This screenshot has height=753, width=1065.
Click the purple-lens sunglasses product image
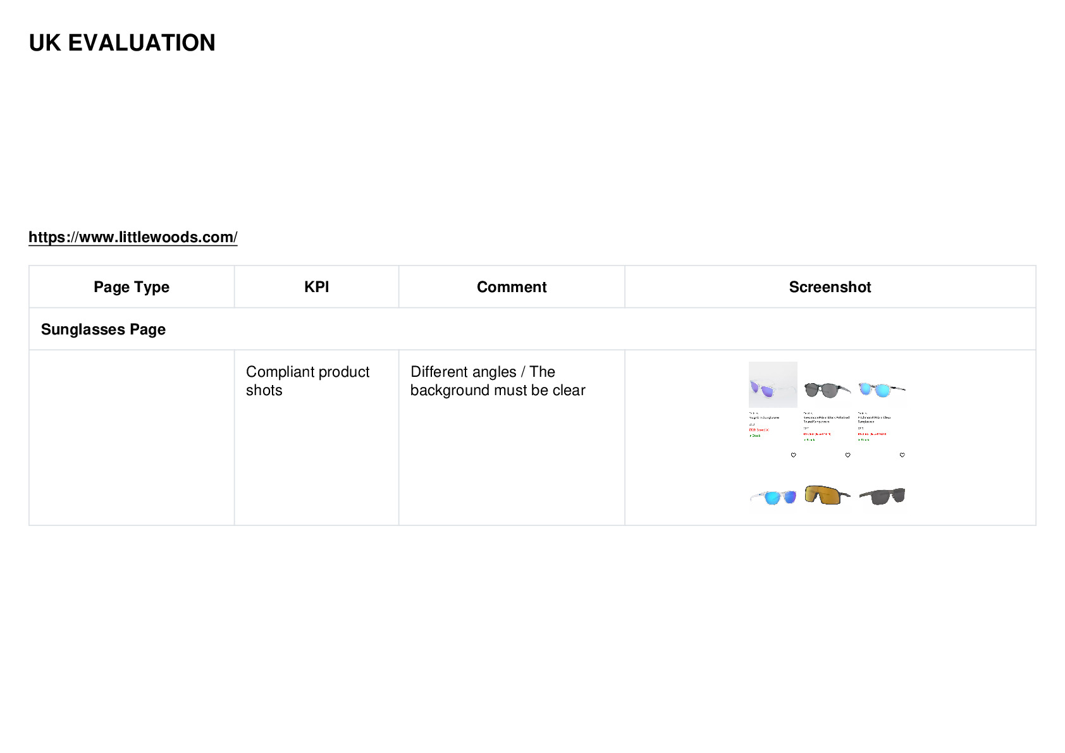(773, 384)
